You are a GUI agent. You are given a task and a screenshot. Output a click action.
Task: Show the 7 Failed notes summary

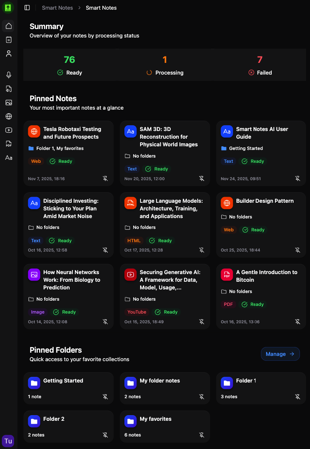coord(260,65)
